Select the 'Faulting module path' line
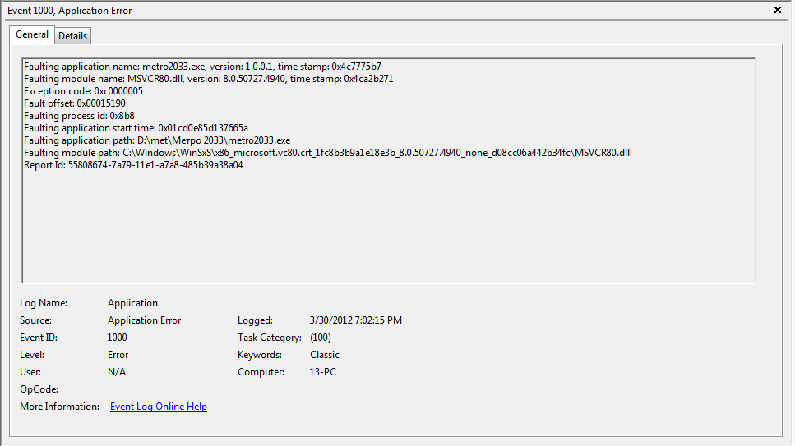The width and height of the screenshot is (795, 446). pos(326,153)
